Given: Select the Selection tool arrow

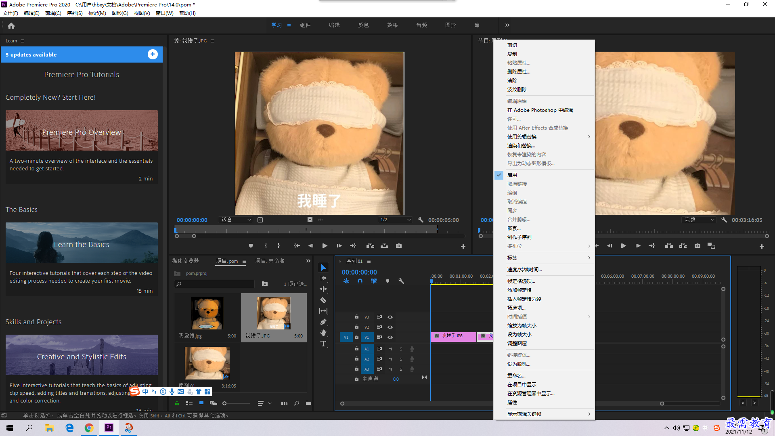Looking at the screenshot, I should click(x=323, y=268).
